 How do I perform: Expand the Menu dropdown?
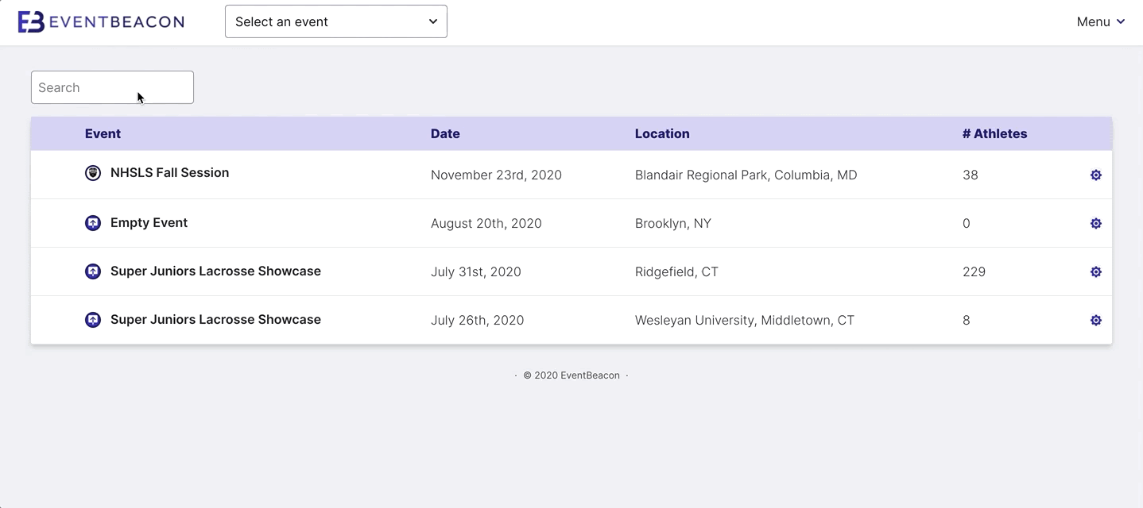(1101, 21)
